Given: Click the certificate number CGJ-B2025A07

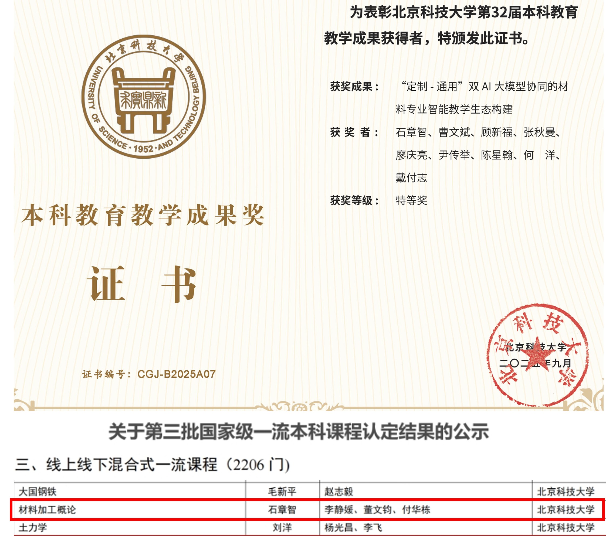Looking at the screenshot, I should pos(177,374).
